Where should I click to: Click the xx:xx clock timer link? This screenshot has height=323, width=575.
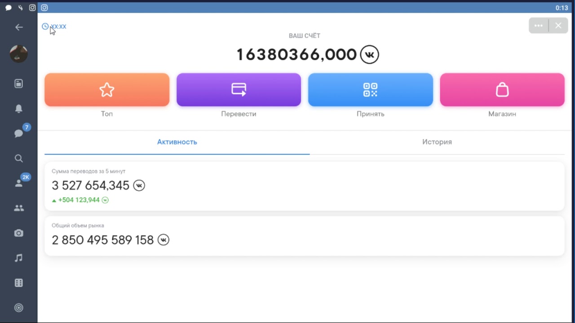tap(54, 26)
